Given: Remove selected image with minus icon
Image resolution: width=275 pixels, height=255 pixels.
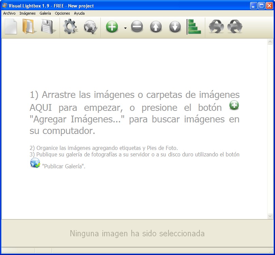Looking at the screenshot, I should click(x=137, y=27).
